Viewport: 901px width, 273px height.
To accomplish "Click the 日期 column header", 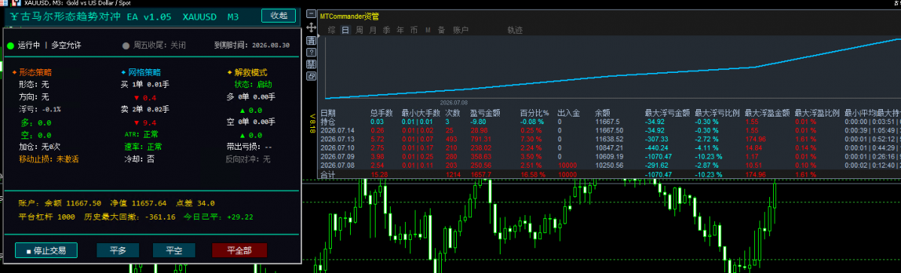I will pyautogui.click(x=328, y=114).
